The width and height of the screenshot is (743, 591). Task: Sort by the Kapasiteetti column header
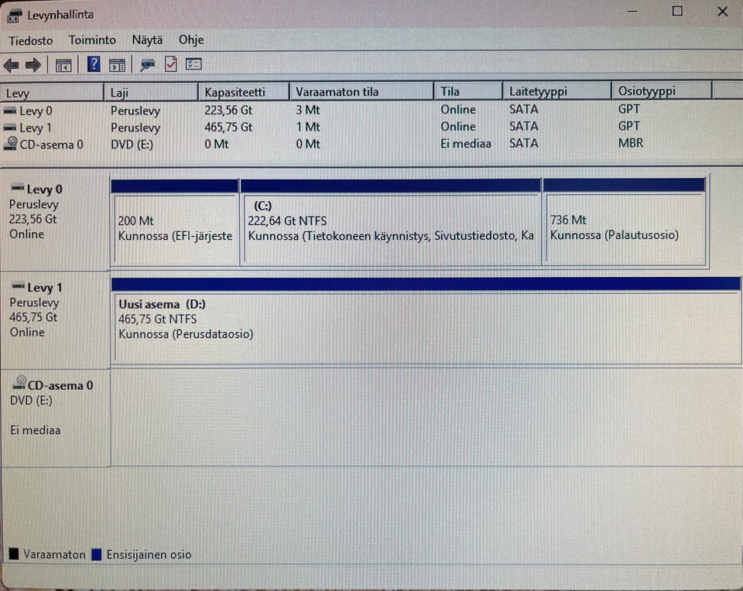244,91
